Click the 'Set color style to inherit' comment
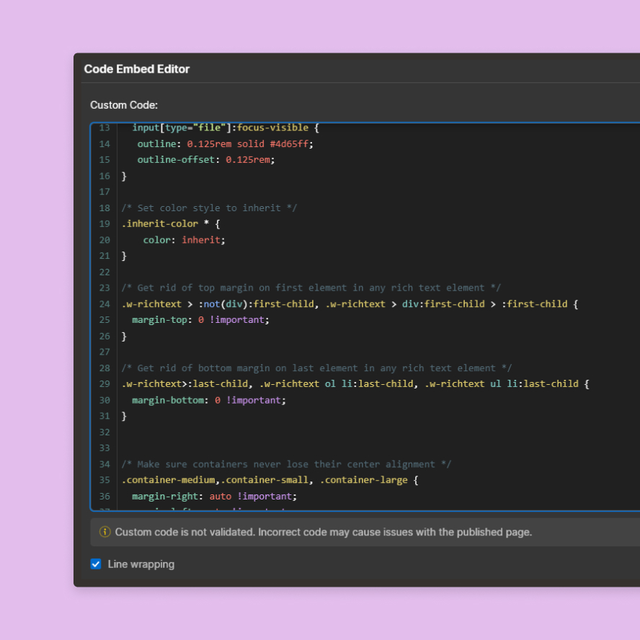 (x=209, y=208)
